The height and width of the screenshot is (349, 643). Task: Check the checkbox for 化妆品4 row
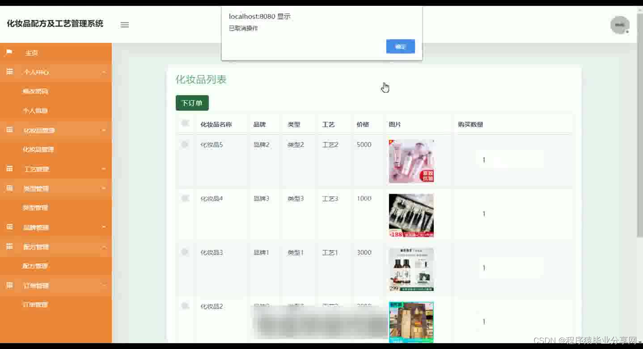pos(185,198)
